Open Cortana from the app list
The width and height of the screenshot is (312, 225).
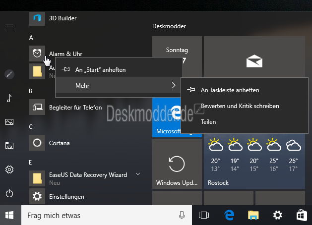tap(60, 143)
